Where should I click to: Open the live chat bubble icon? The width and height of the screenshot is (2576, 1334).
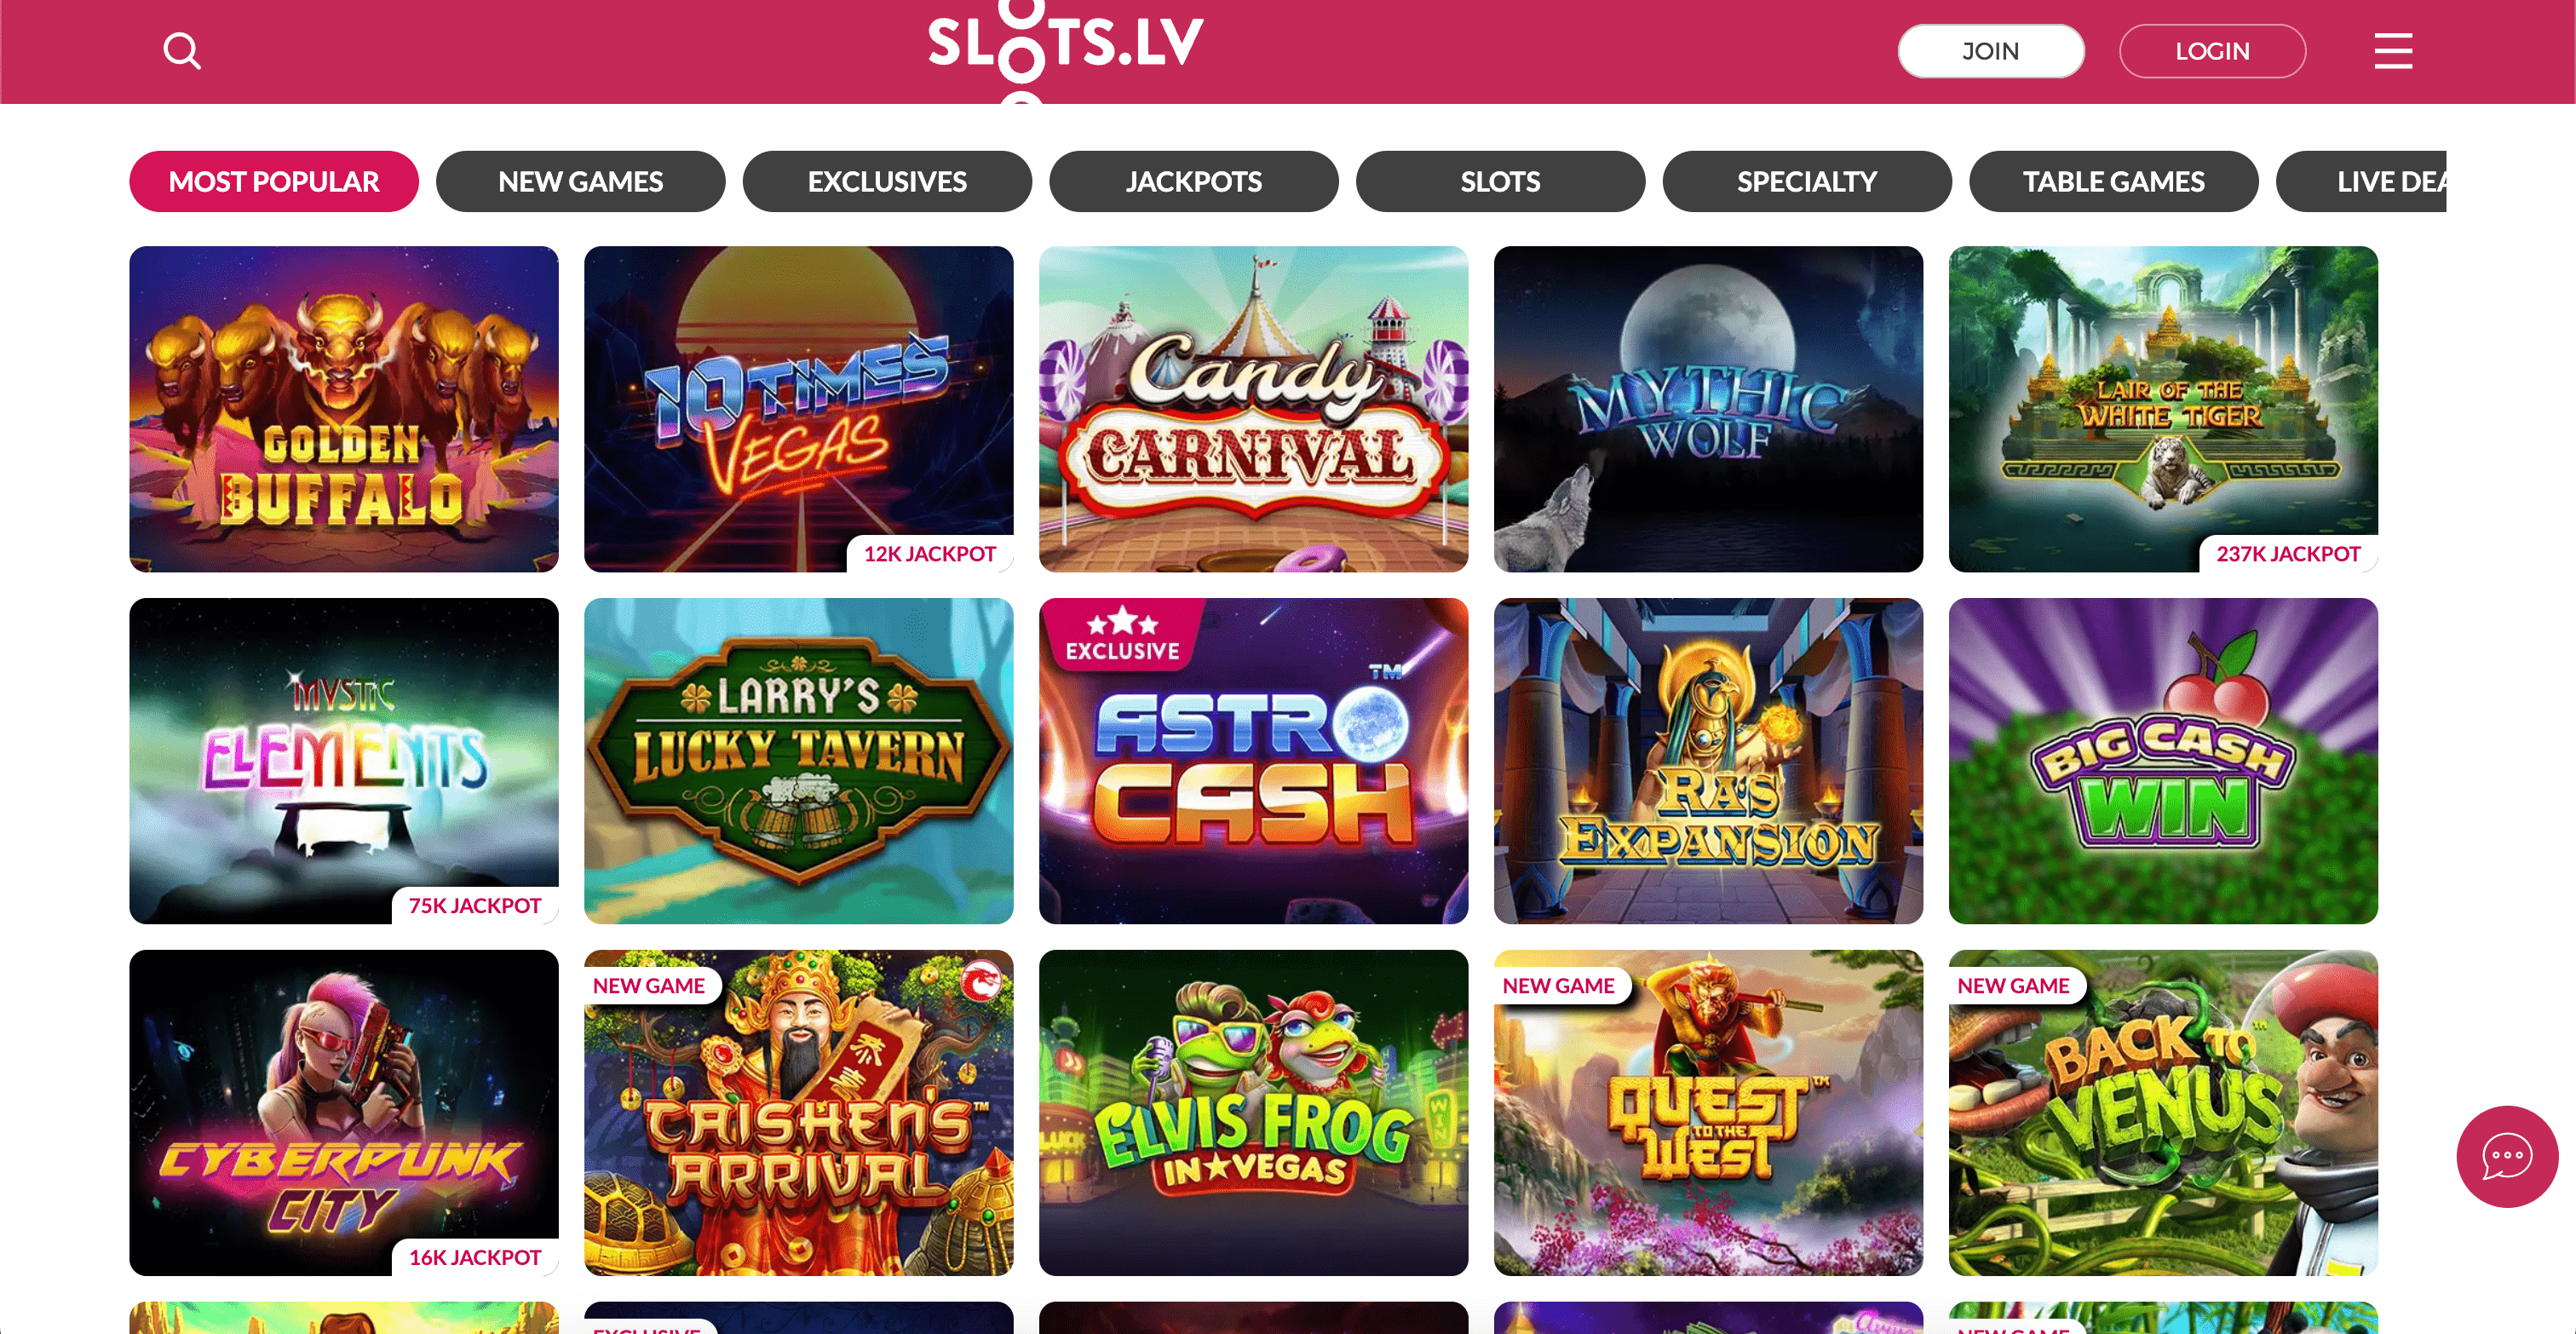2507,1156
